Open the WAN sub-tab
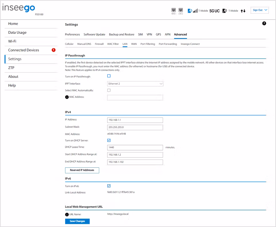This screenshot has height=227, width=276. click(x=134, y=44)
